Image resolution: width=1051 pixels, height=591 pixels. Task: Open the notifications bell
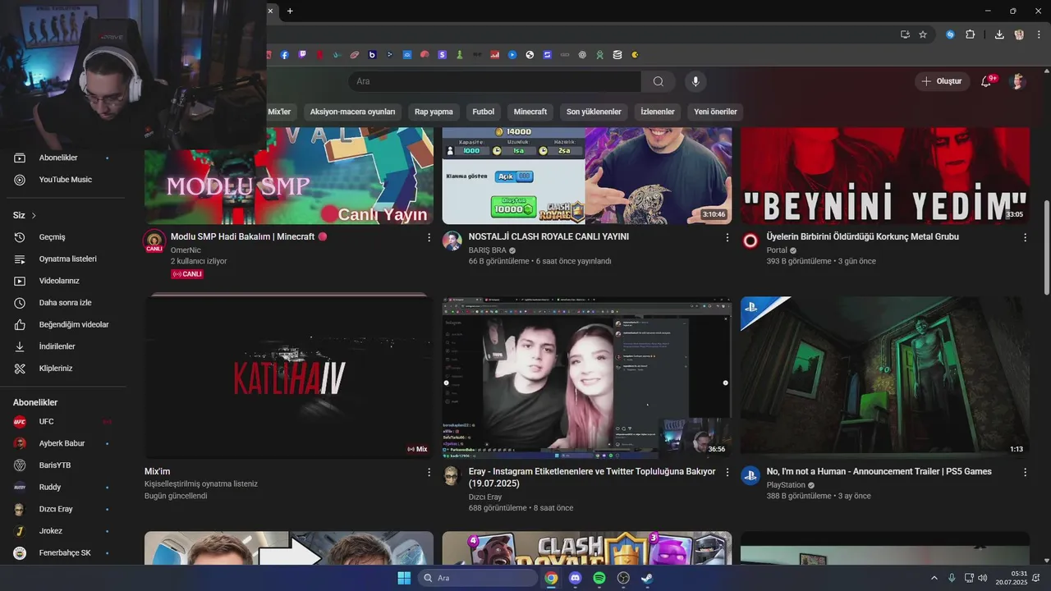[986, 81]
